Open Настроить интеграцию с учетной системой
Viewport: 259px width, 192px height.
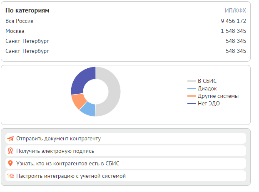(x=126, y=176)
